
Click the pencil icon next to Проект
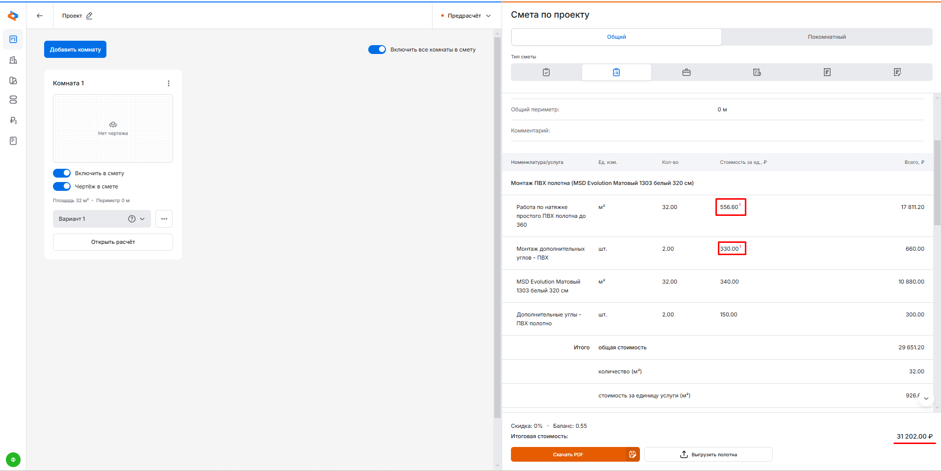[x=89, y=16]
